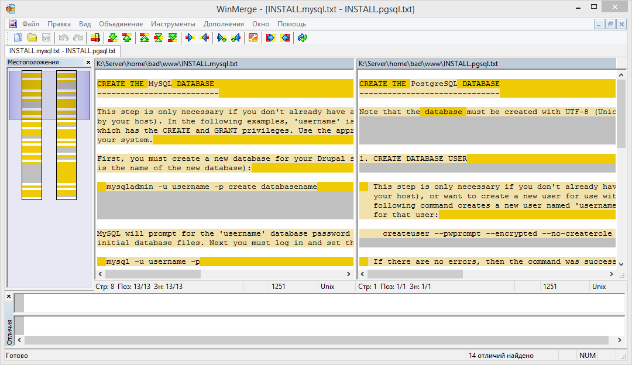Click left pane status 'Стр: 8'
The width and height of the screenshot is (632, 365).
click(x=105, y=287)
